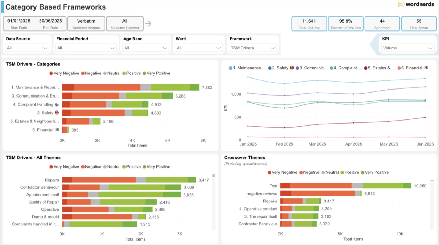The width and height of the screenshot is (439, 245).
Task: Click the Verbatim Selected Volume selector
Action: [86, 24]
